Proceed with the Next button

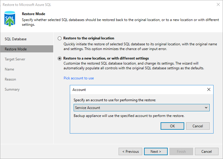(x=156, y=152)
